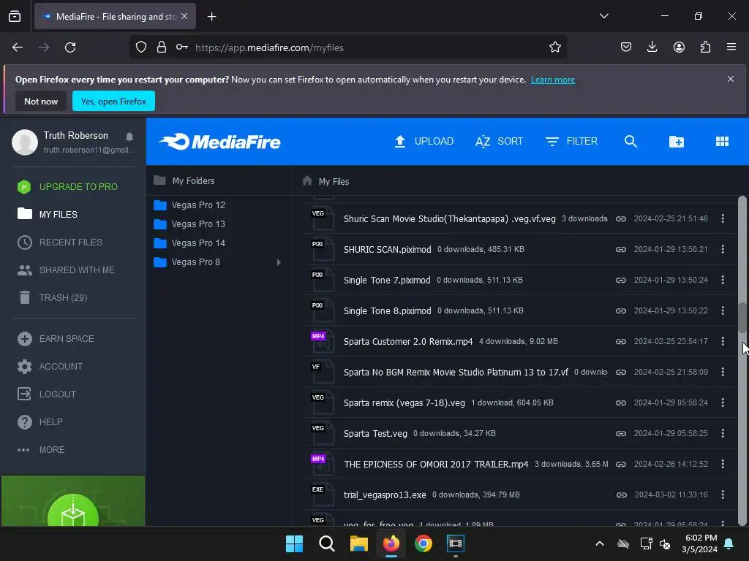This screenshot has height=561, width=749.
Task: Open Firefox downloads panel
Action: pyautogui.click(x=652, y=47)
